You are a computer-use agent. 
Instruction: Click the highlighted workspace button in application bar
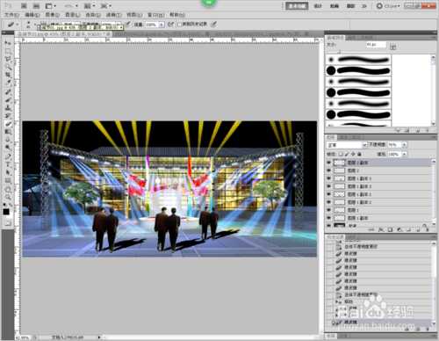pos(297,6)
